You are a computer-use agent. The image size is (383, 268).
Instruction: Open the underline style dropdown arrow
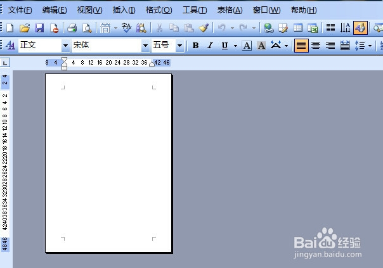point(235,46)
